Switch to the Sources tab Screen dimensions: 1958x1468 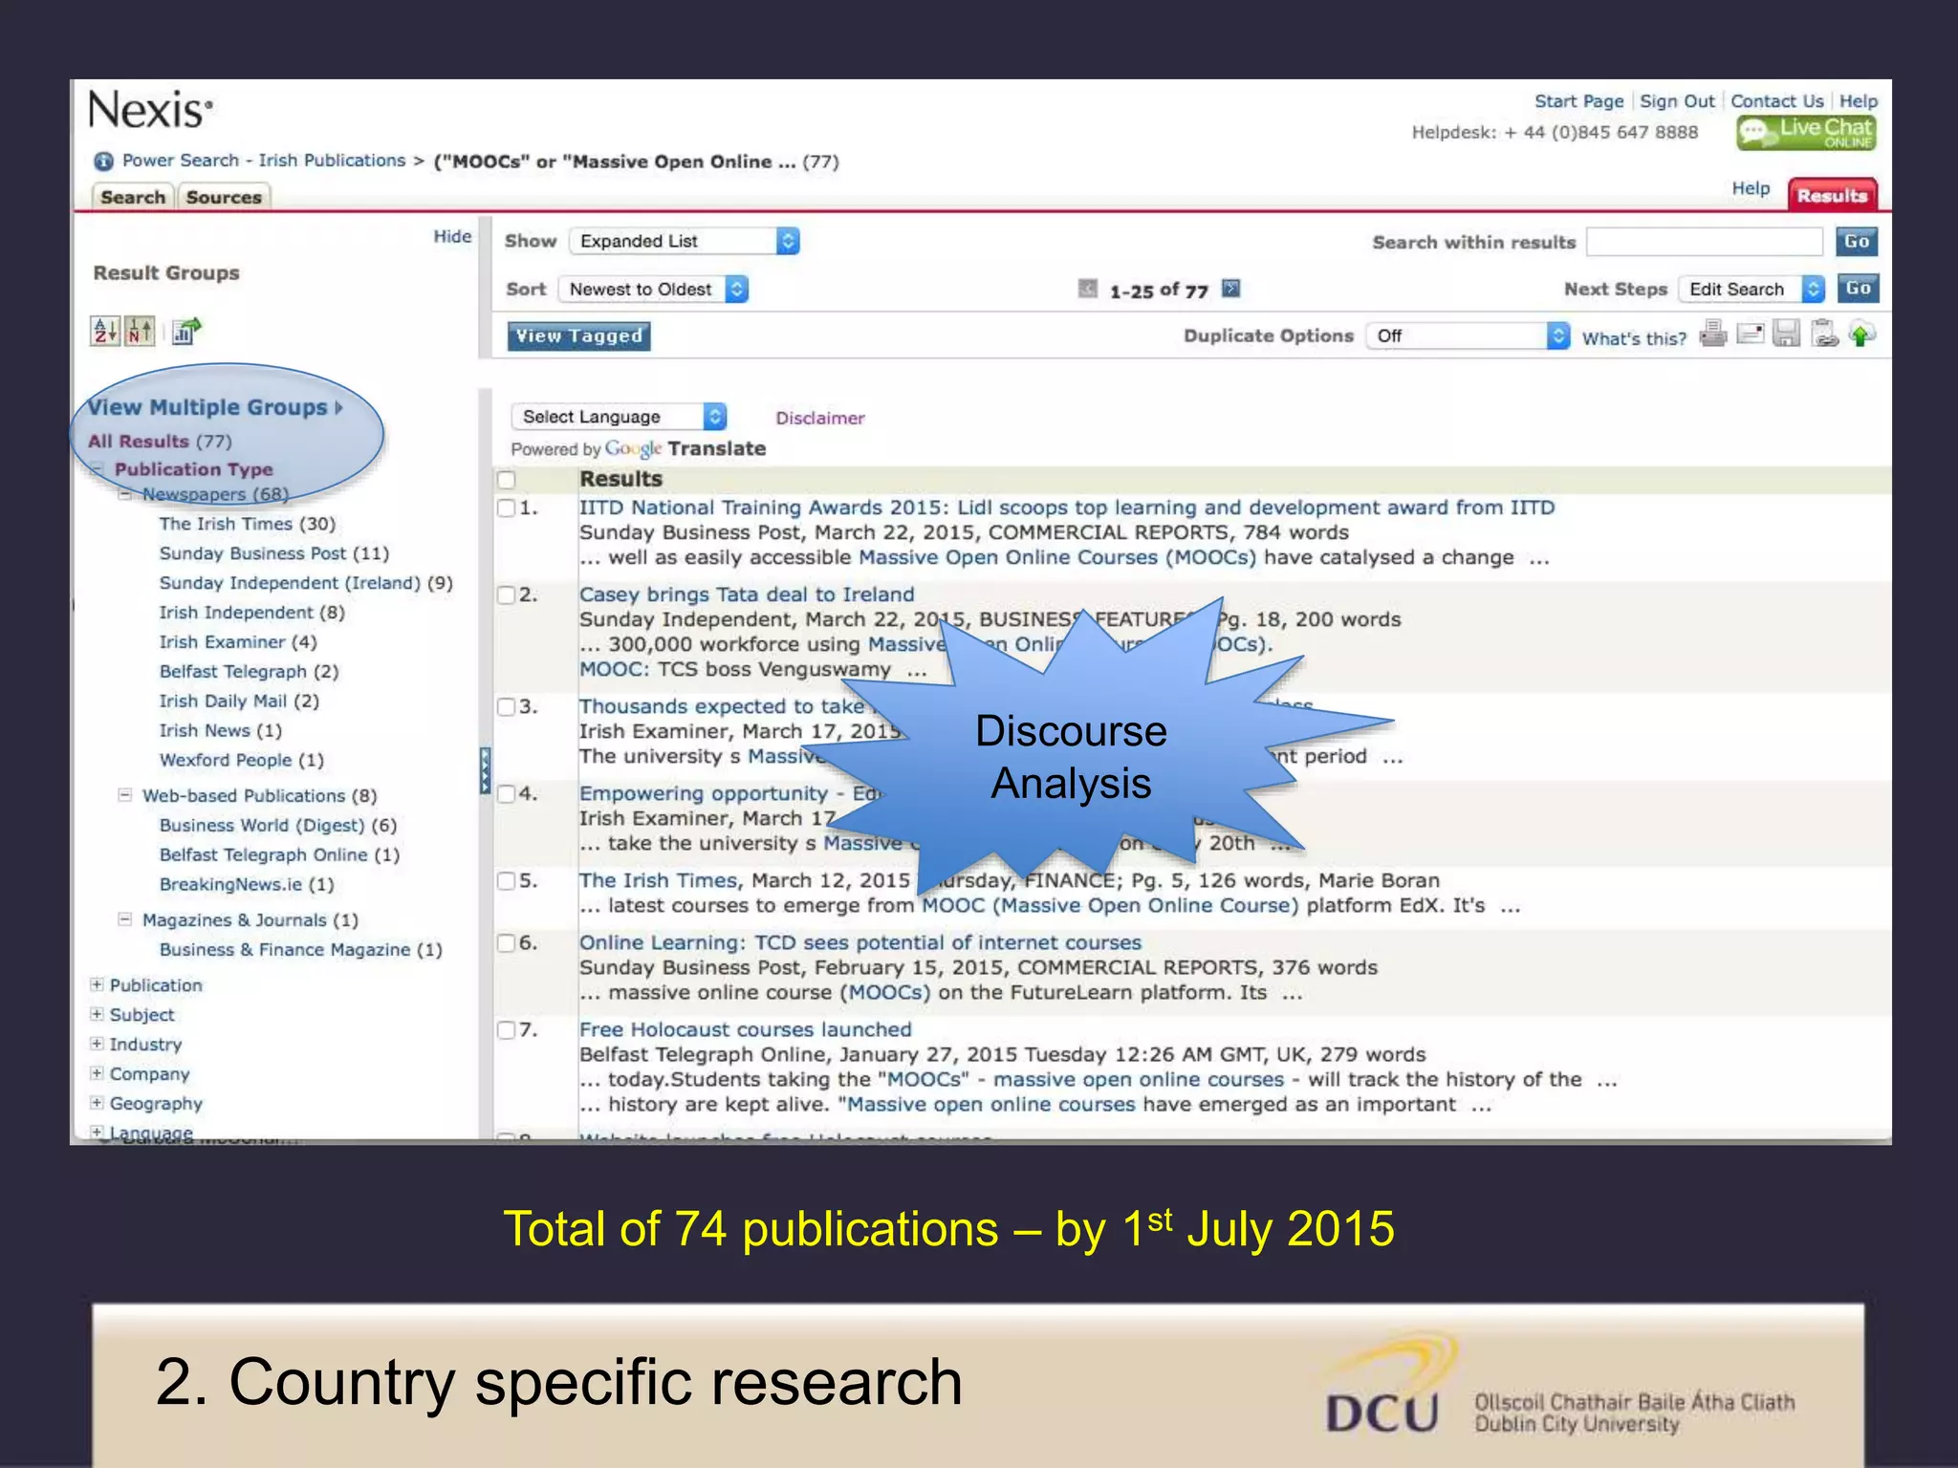click(x=224, y=197)
